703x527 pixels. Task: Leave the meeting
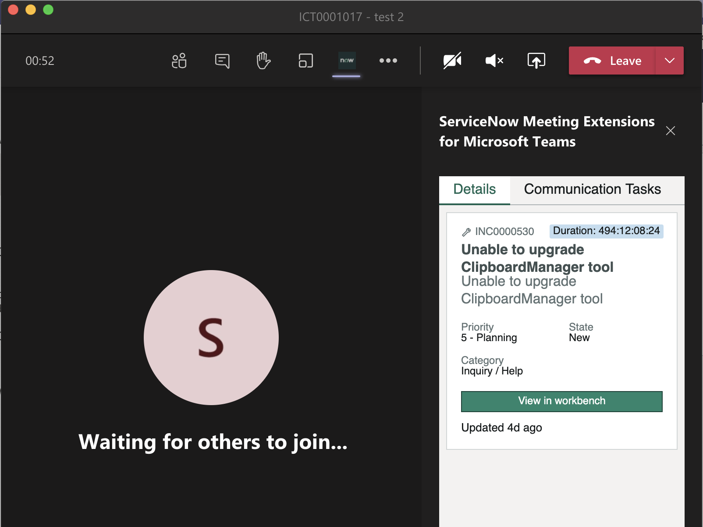[x=614, y=61]
